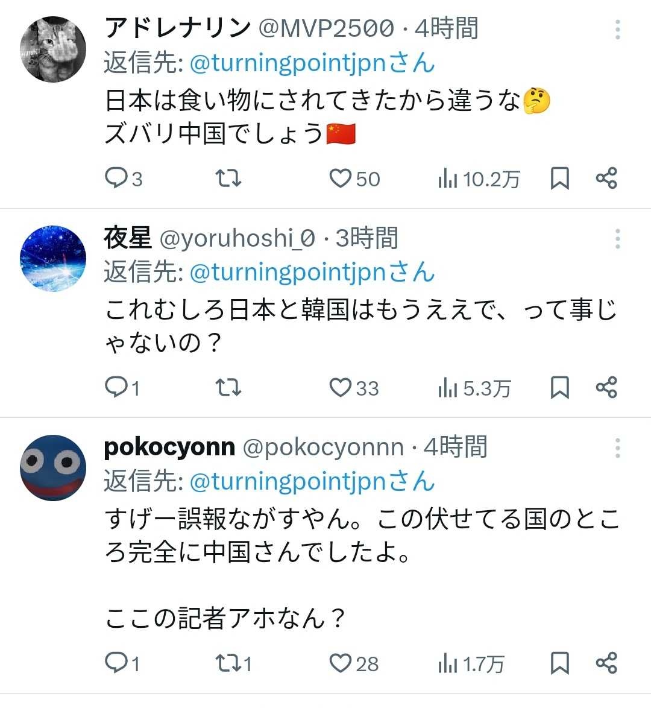Open アドレナリン's cat profile picture
This screenshot has height=708, width=651.
click(53, 49)
